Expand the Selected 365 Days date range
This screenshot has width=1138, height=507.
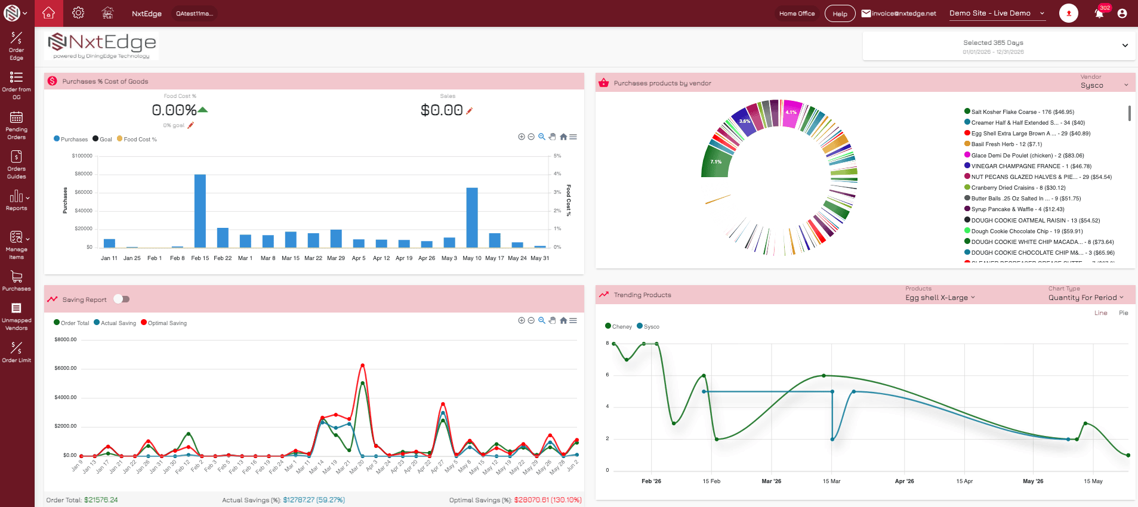[999, 47]
